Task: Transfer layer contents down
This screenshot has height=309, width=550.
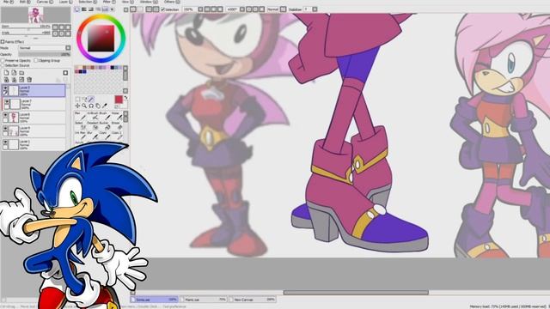Action: click(6, 80)
